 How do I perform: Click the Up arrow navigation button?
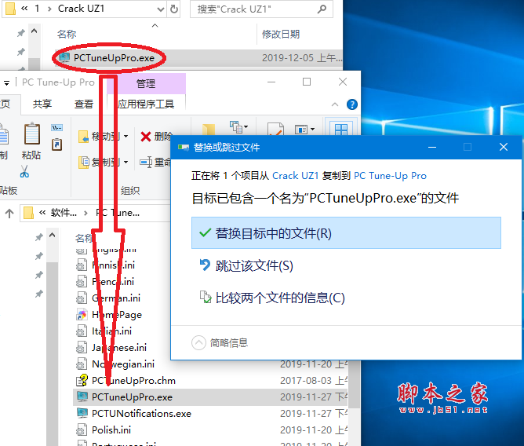tap(9, 213)
